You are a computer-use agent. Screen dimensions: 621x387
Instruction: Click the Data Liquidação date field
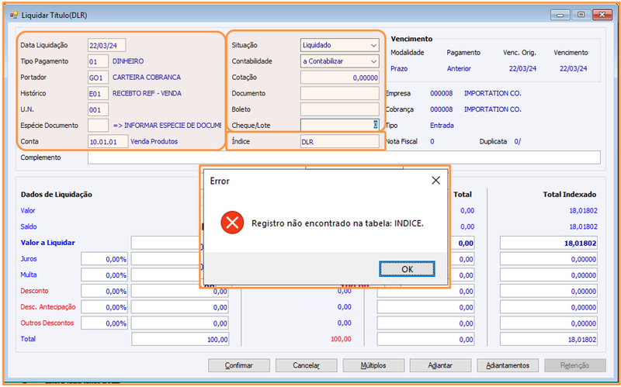(x=107, y=45)
